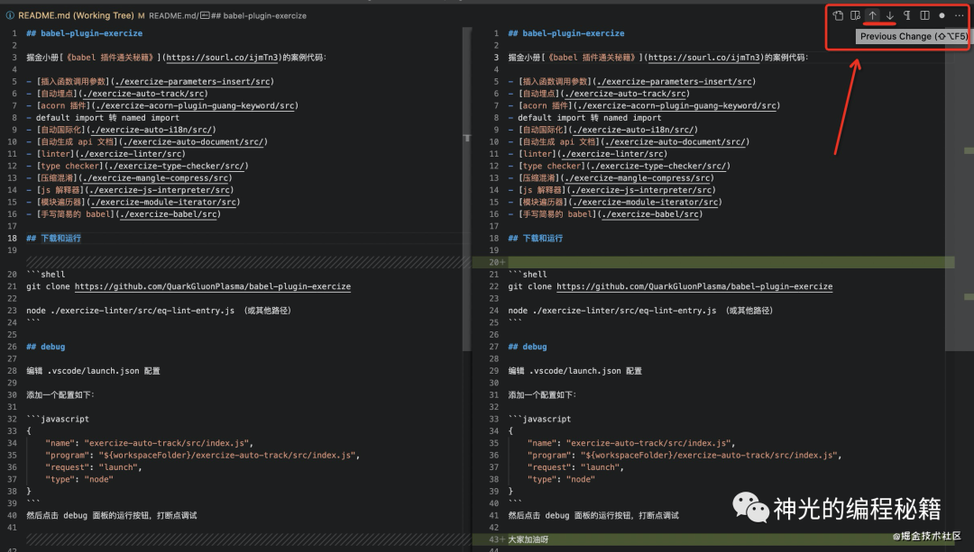Click exercize-babel/src link in left pane
Screen dimensions: 974x552
(168, 214)
